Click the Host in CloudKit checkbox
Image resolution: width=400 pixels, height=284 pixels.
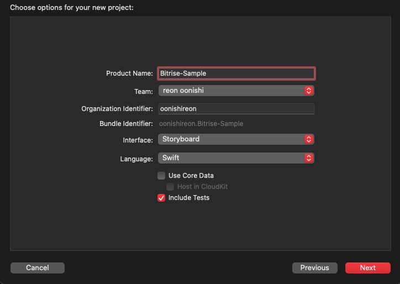170,187
